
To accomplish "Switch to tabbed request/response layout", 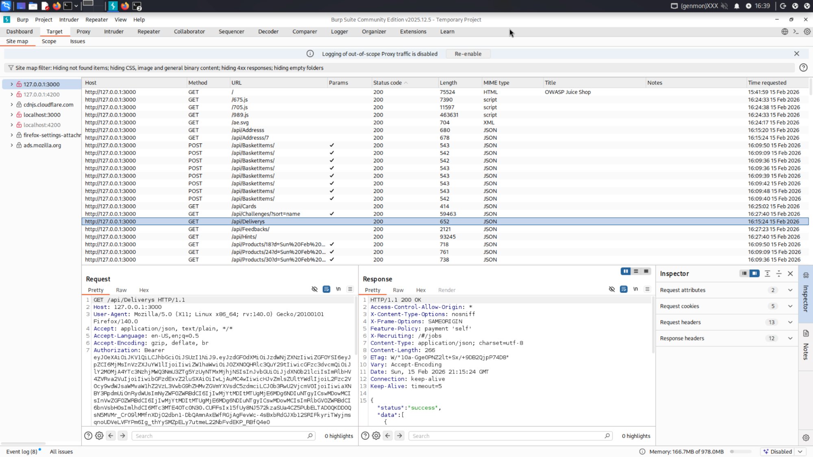I will [x=646, y=271].
